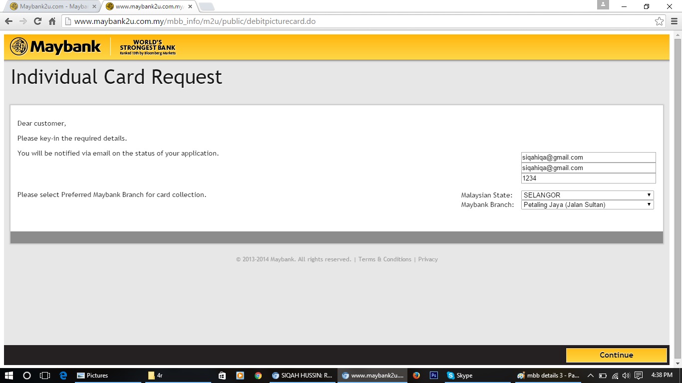The image size is (682, 383).
Task: Open Photoshop from taskbar
Action: pyautogui.click(x=434, y=376)
